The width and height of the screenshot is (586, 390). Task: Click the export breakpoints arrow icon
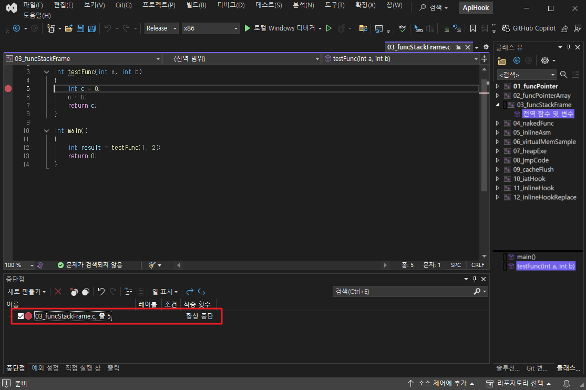click(x=190, y=292)
